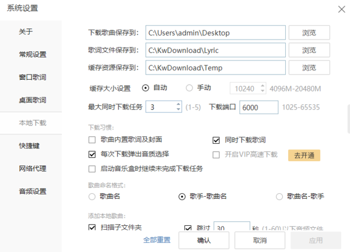The image size is (350, 252).
Task: Select 歌曲名-歌手 naming format
Action: (x=279, y=197)
